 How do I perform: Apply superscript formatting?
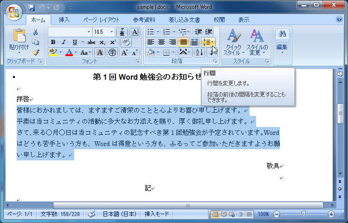click(113, 42)
